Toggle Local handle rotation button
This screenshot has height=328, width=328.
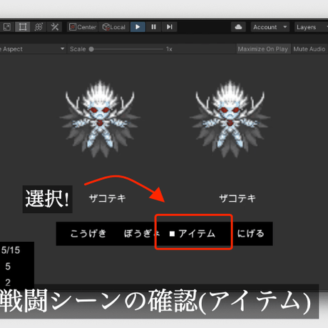(x=114, y=27)
